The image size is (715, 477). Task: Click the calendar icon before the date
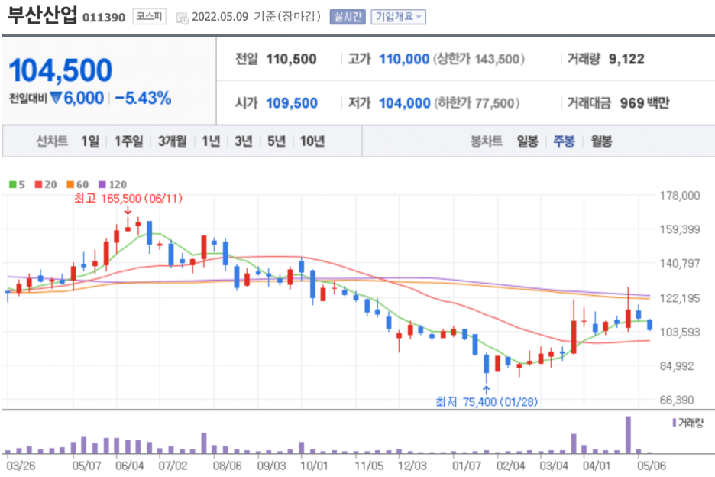pyautogui.click(x=183, y=18)
